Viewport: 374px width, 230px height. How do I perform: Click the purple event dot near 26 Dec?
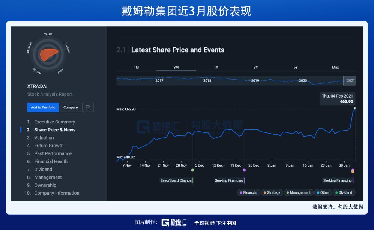coord(244,170)
